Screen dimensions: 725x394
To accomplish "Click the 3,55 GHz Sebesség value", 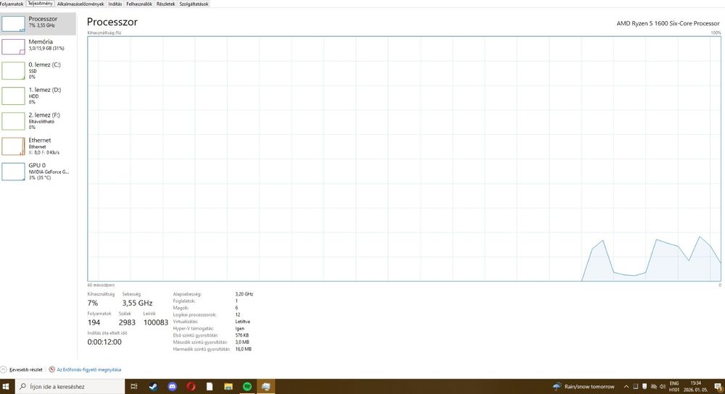I will pos(137,303).
